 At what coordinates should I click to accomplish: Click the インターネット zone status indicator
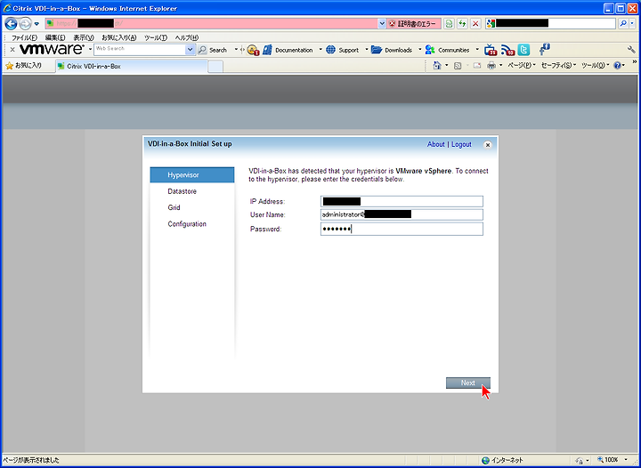point(503,460)
